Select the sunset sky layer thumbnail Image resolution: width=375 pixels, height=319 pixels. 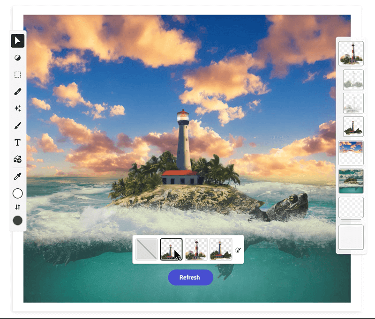click(351, 153)
